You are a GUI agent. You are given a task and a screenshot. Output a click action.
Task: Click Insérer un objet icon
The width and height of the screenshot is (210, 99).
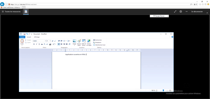point(89,41)
